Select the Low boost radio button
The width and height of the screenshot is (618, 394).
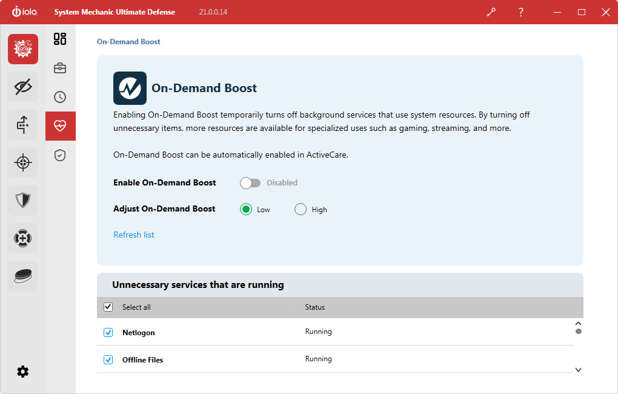[246, 209]
